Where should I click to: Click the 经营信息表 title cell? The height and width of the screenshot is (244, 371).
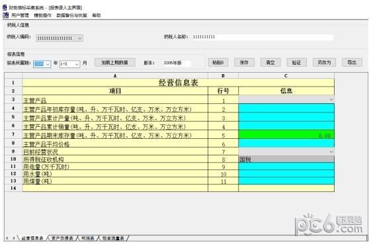[178, 83]
